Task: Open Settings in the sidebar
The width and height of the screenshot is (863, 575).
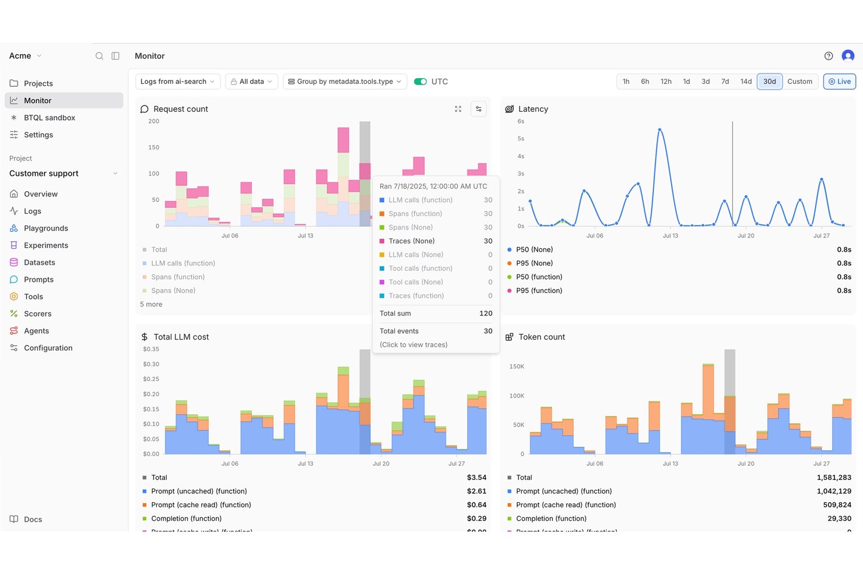Action: [x=64, y=135]
